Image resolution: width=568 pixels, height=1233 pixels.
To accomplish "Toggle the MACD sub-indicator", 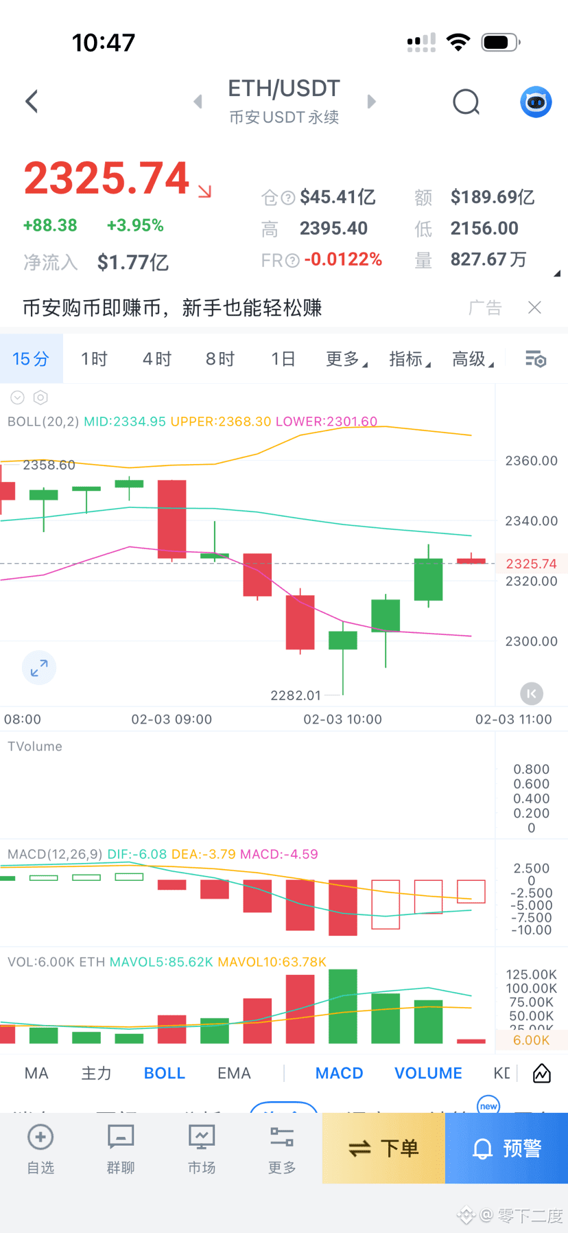I will pos(339,1073).
